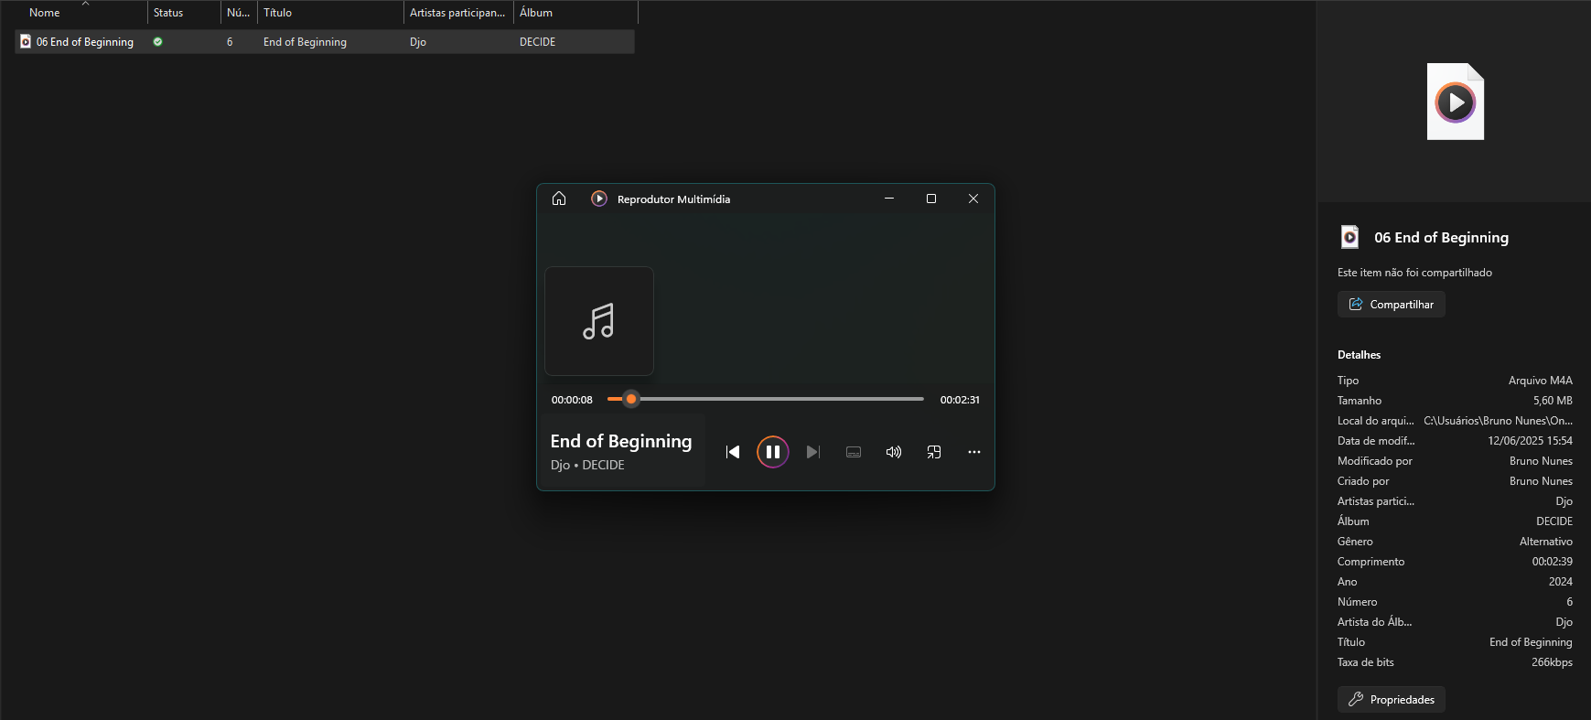
Task: Click the green sync status icon
Action: click(158, 42)
